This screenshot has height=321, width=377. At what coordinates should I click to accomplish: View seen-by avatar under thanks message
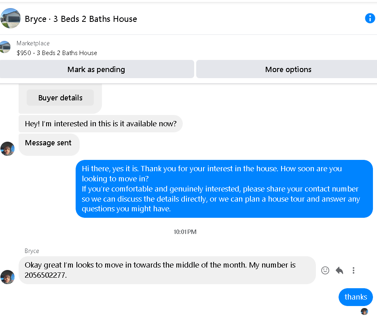click(364, 311)
